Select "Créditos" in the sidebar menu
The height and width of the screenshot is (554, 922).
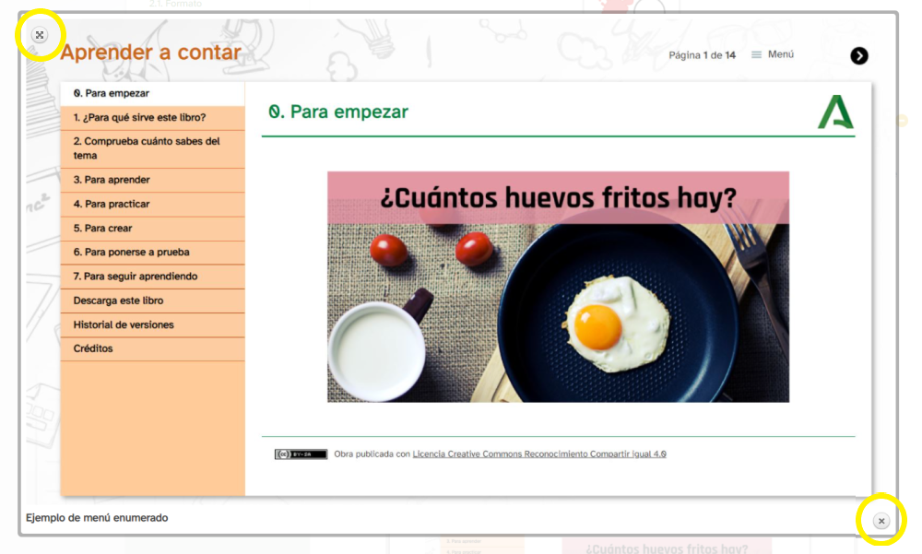[93, 348]
